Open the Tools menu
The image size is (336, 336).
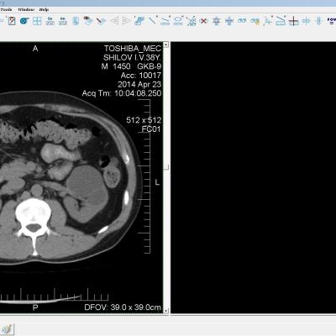tap(6, 9)
